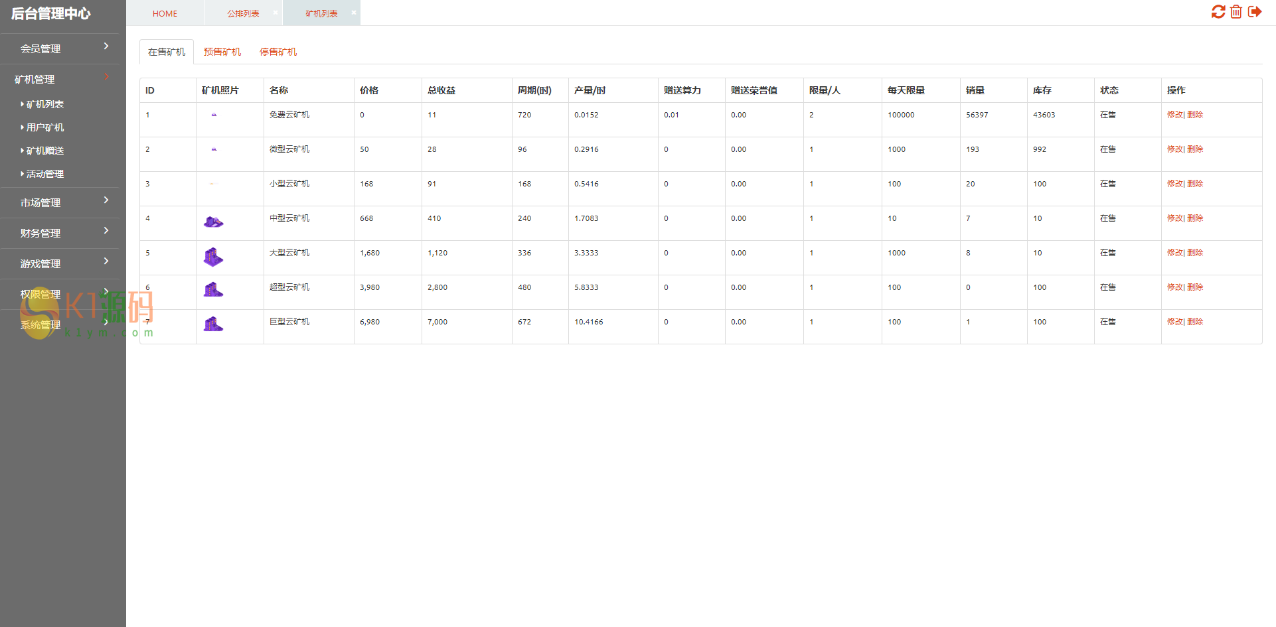Collapse the 矿机管理 sidebar menu
Image resolution: width=1276 pixels, height=627 pixels.
point(60,79)
